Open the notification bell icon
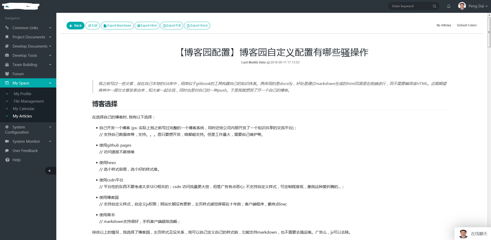Screen dimensions: 491x240 [449, 6]
